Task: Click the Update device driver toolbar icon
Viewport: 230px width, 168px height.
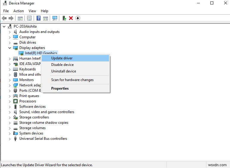Action: click(x=64, y=18)
